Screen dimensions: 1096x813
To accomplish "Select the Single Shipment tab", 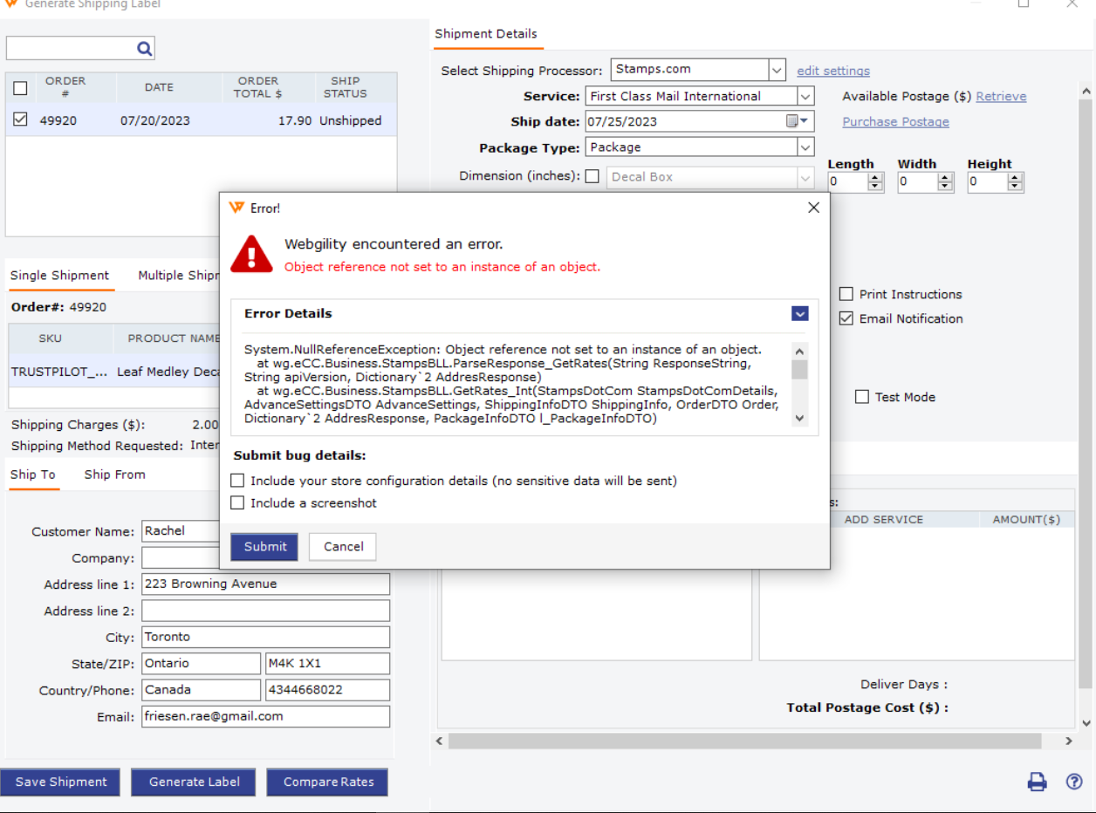I will (x=60, y=276).
